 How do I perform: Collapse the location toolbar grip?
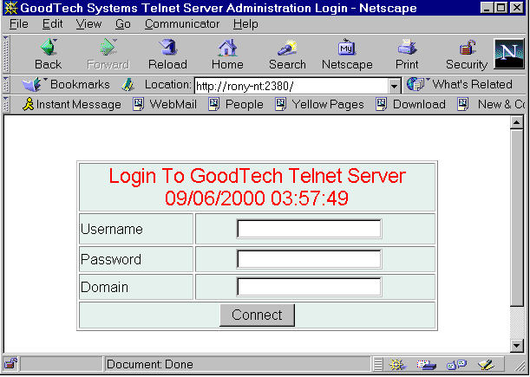6,84
